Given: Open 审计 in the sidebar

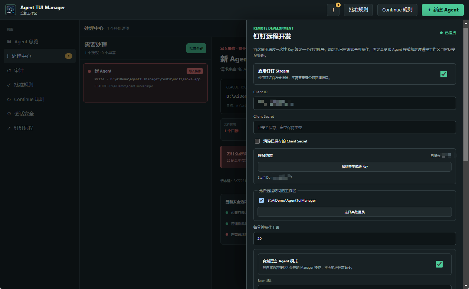Looking at the screenshot, I should tap(40, 70).
